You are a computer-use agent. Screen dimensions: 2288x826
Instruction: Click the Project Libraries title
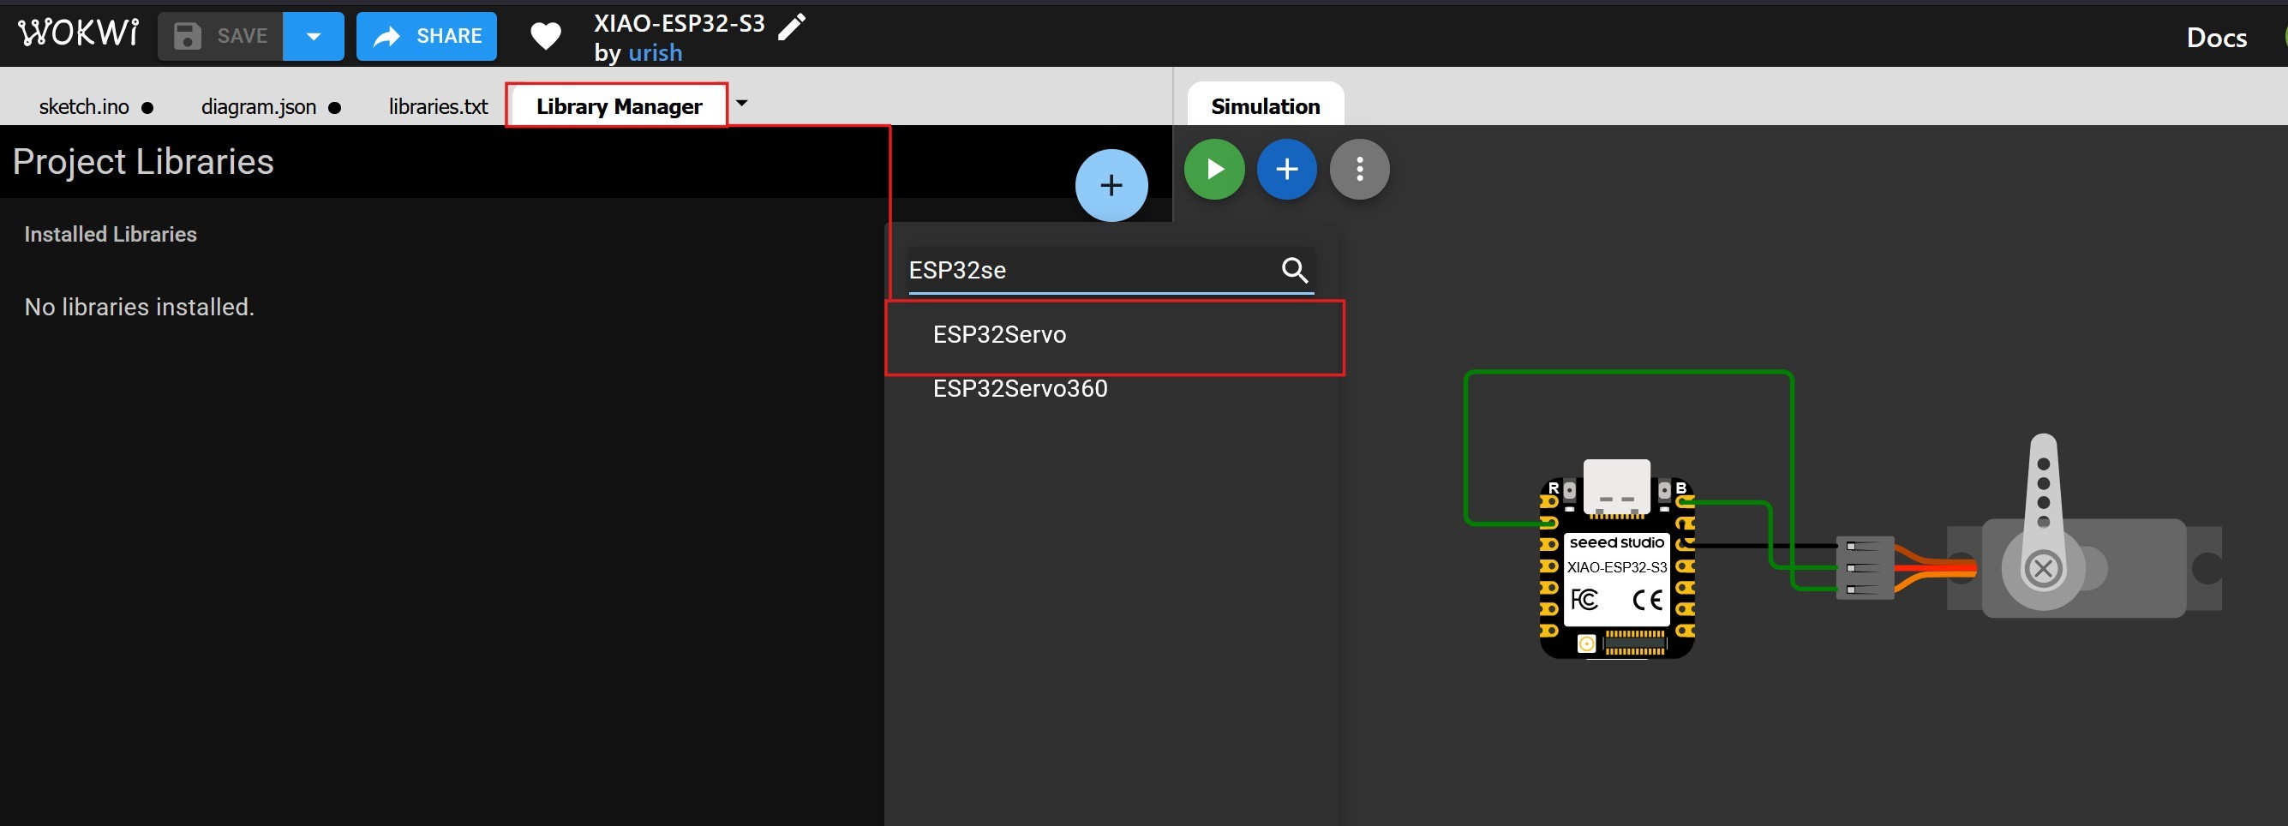click(x=143, y=163)
